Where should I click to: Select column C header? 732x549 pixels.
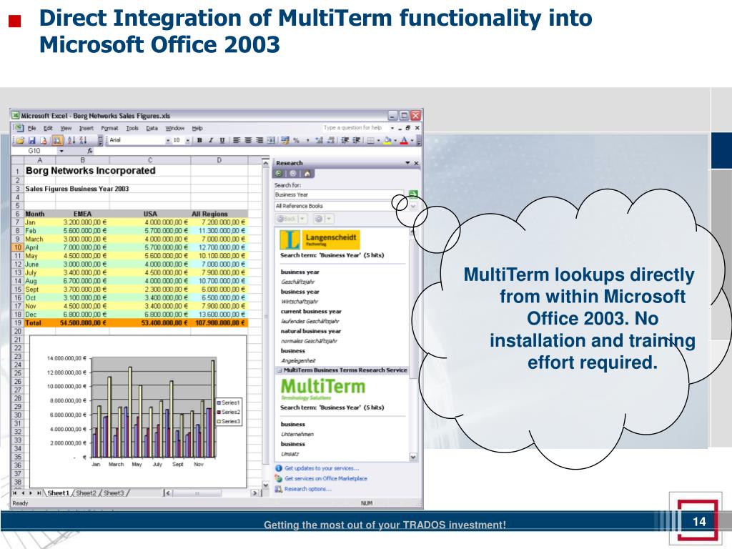pos(150,160)
